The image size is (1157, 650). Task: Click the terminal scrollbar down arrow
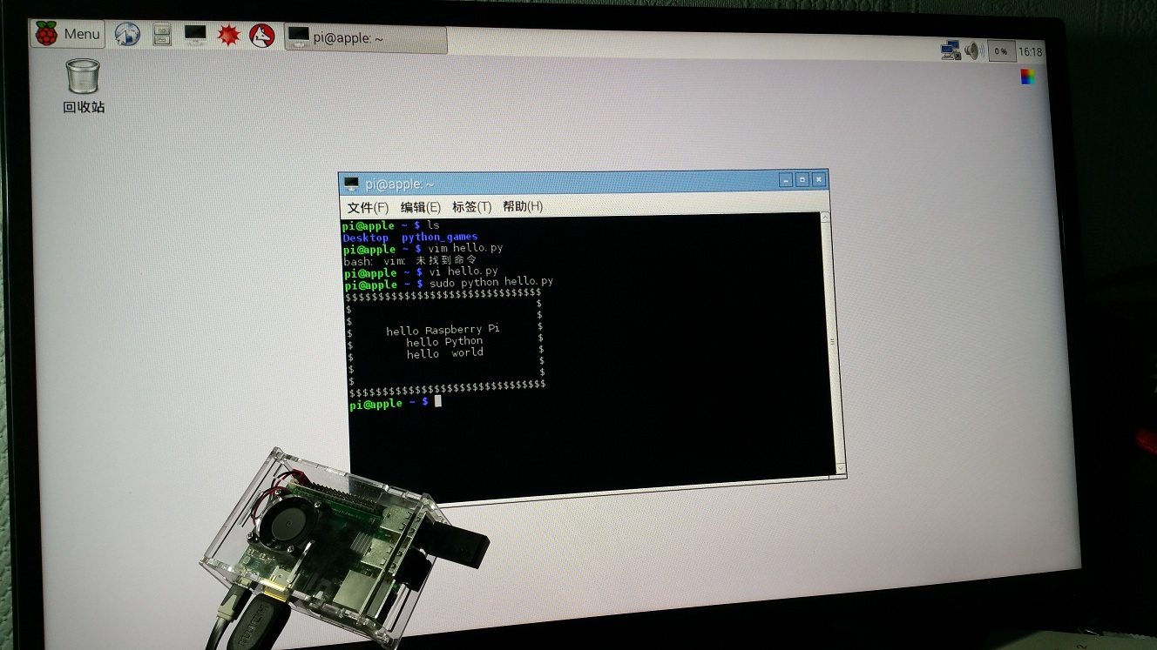[841, 468]
